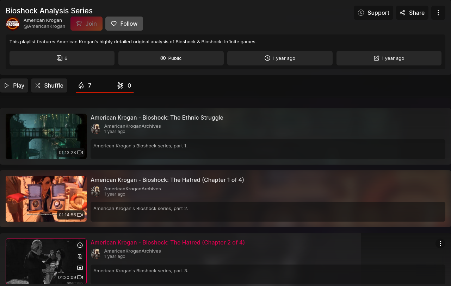This screenshot has width=451, height=286.
Task: Click the Public visibility label
Action: (x=175, y=58)
